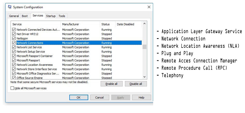Uncheck Network Location Awareness checkbox
Image resolution: width=245 pixels, height=113 pixels.
tap(14, 65)
